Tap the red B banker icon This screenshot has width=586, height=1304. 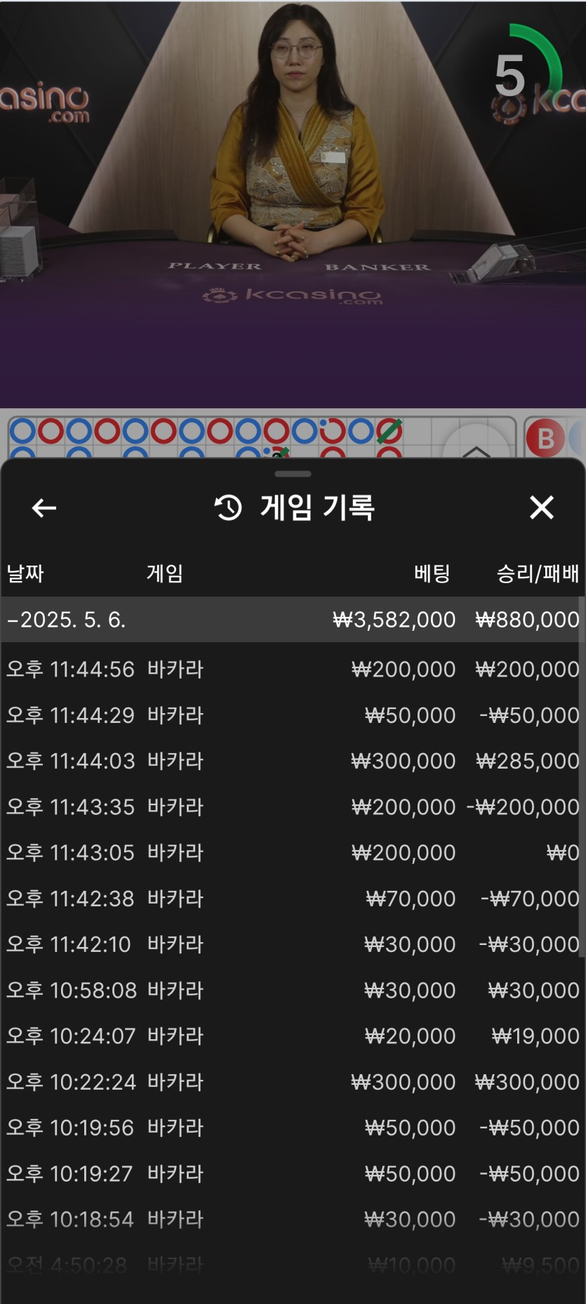[x=545, y=438]
